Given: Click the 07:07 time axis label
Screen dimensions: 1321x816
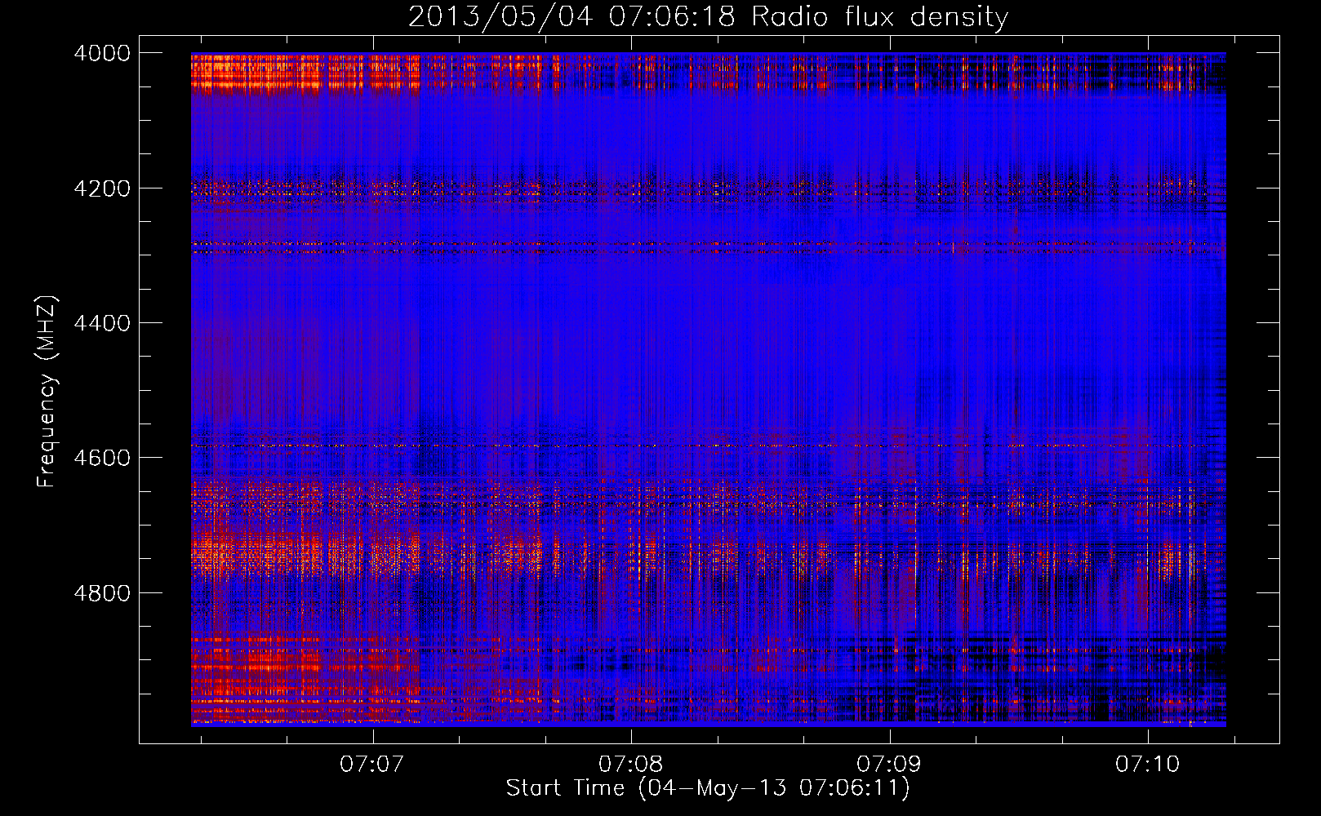Looking at the screenshot, I should click(372, 764).
